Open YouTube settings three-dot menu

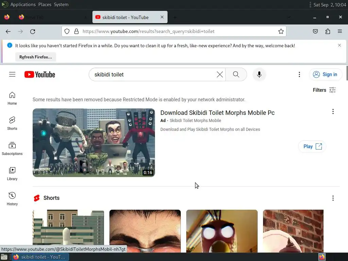pyautogui.click(x=299, y=74)
